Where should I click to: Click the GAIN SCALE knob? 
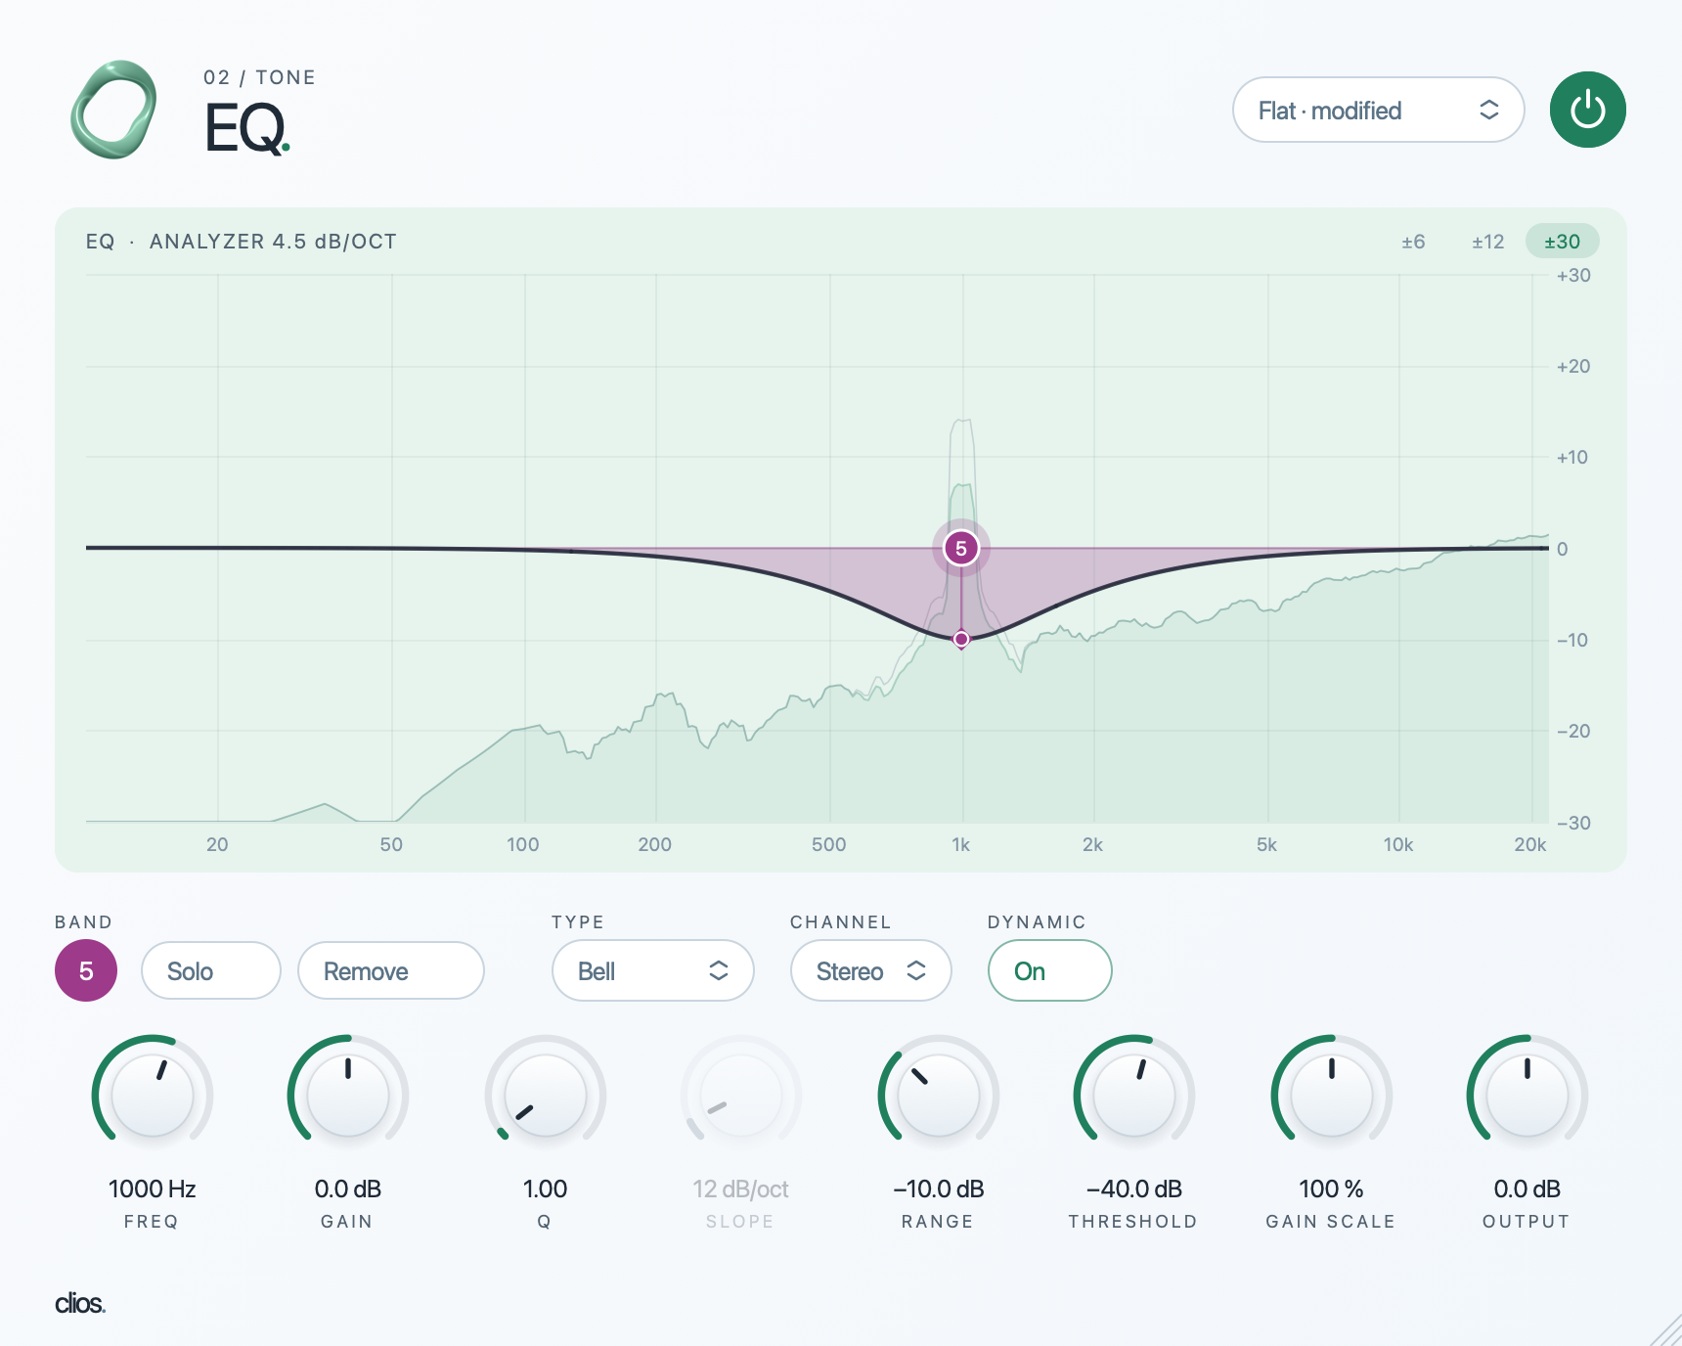[x=1332, y=1096]
